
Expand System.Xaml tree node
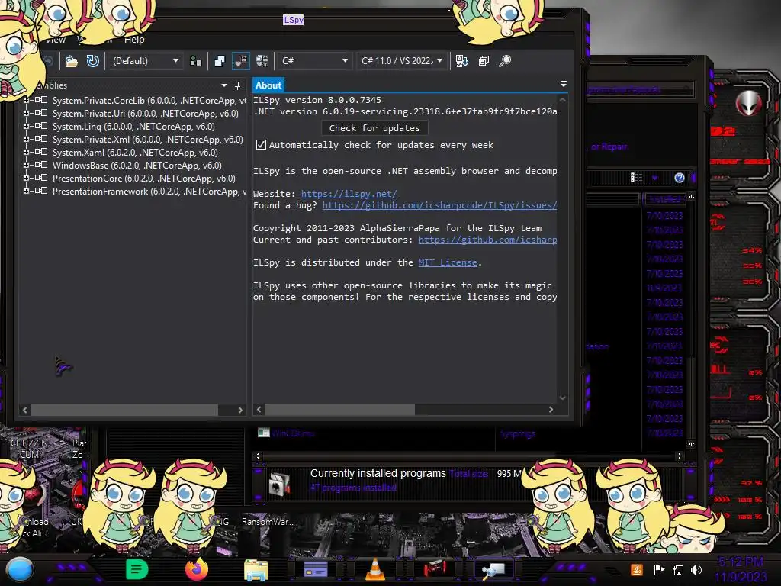[26, 152]
